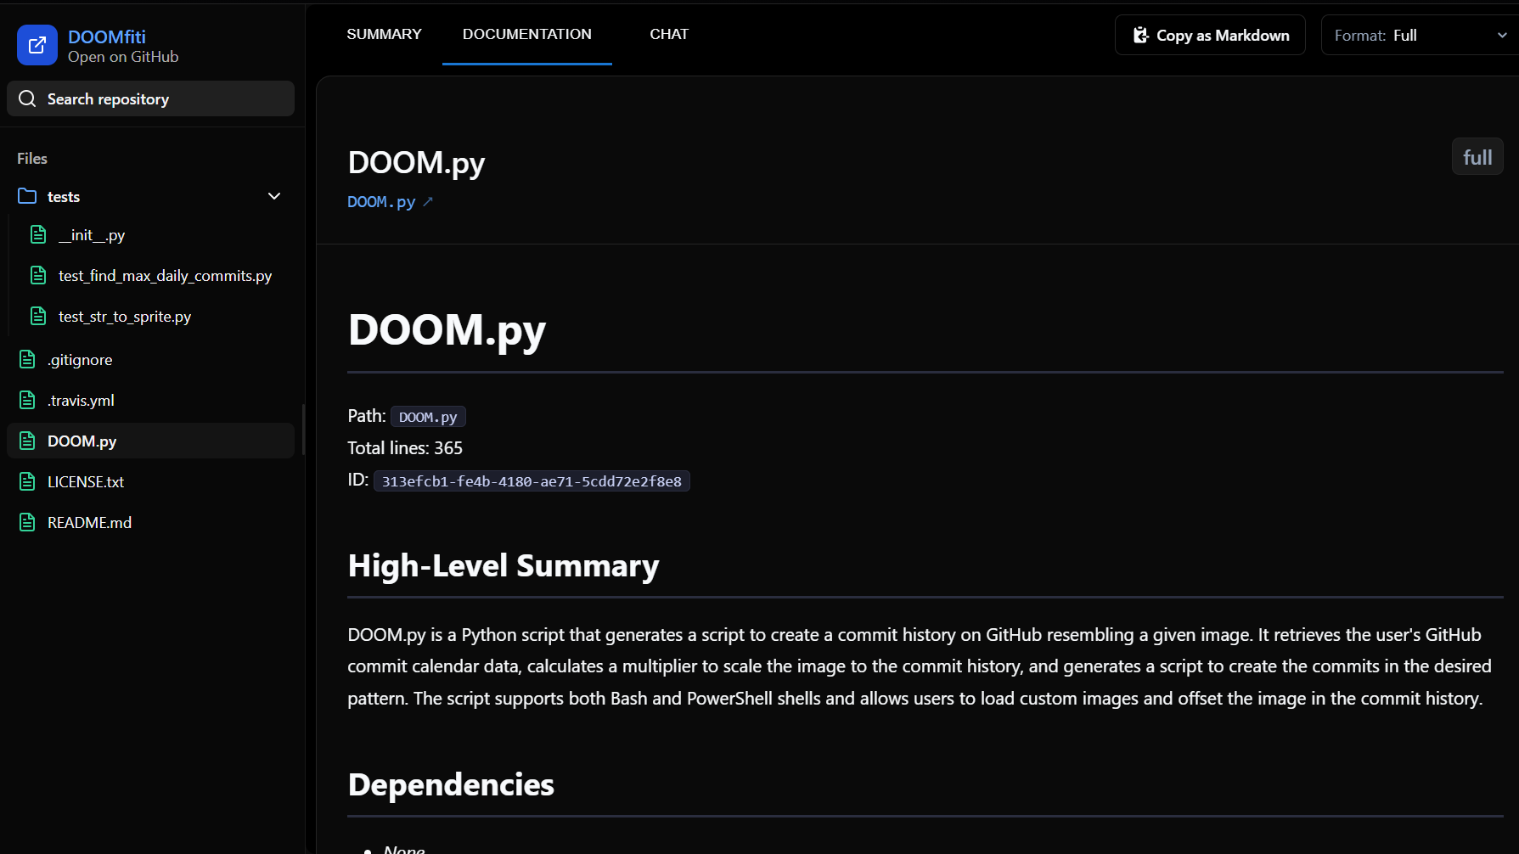The width and height of the screenshot is (1519, 854).
Task: Switch to the SUMMARY tab
Action: point(384,34)
